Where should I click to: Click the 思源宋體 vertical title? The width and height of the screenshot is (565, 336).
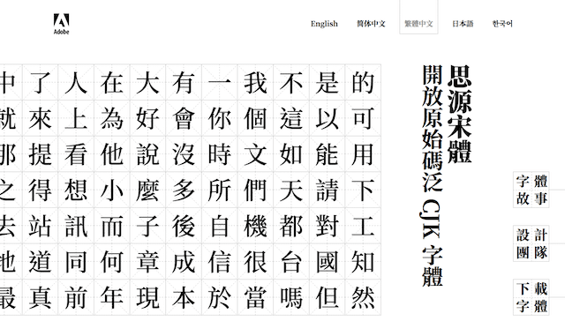click(x=460, y=114)
